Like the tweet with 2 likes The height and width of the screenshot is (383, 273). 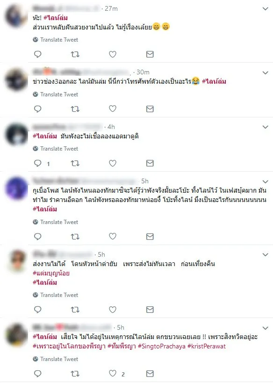[x=113, y=373]
